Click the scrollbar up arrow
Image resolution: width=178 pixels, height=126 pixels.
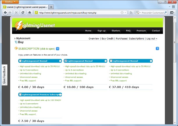175,18
